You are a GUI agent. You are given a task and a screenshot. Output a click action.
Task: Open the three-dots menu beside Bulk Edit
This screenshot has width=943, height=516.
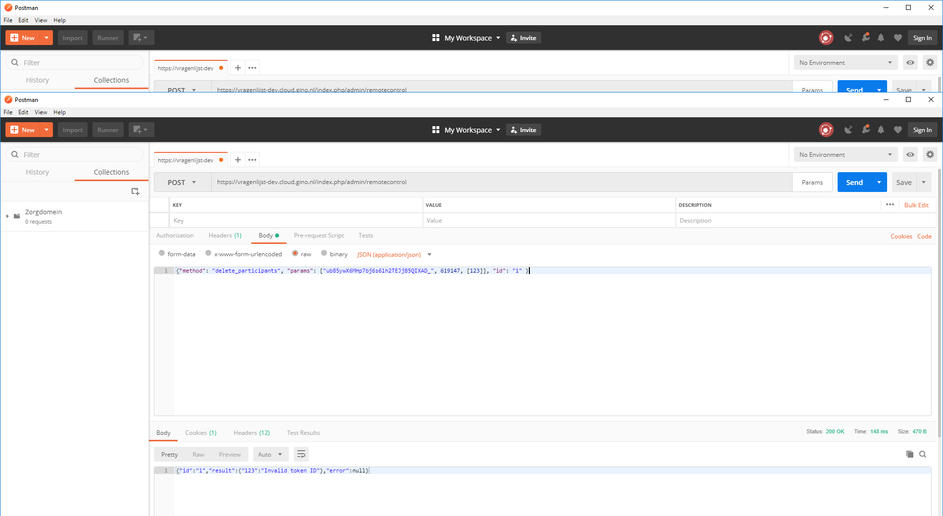pos(890,205)
